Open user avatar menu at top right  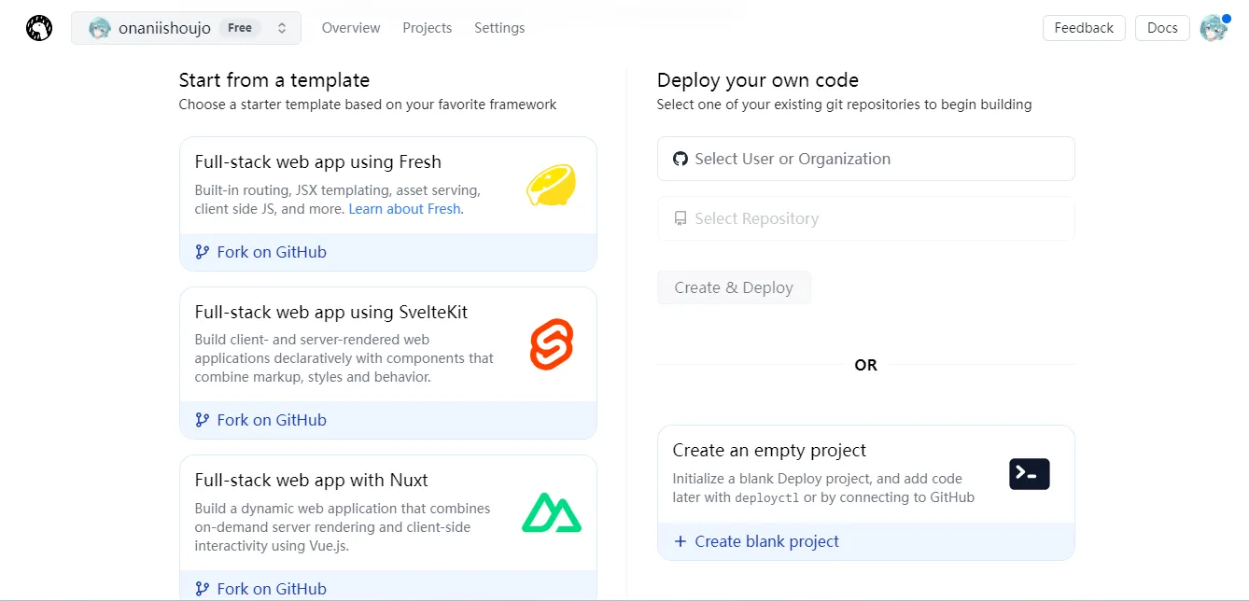pyautogui.click(x=1213, y=28)
